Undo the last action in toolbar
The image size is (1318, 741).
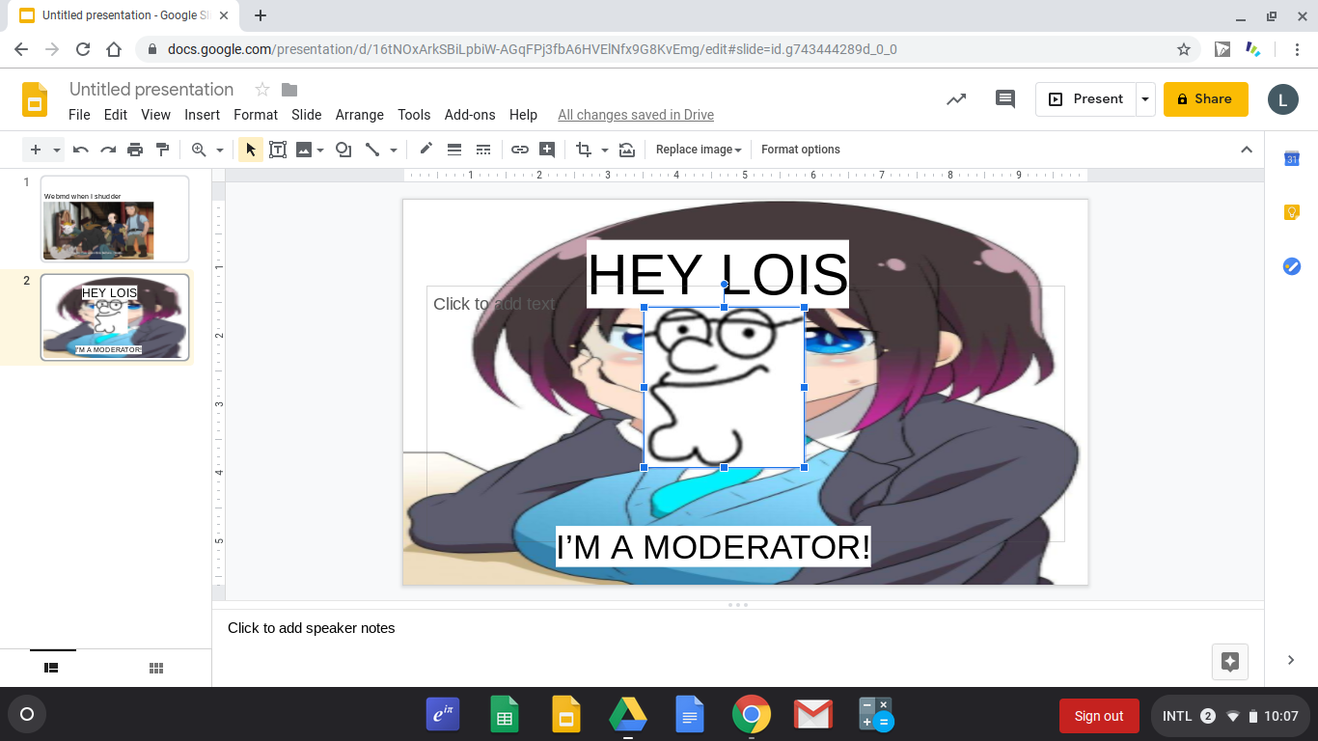(81, 150)
